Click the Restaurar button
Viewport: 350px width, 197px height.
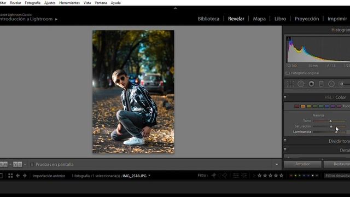pyautogui.click(x=337, y=164)
